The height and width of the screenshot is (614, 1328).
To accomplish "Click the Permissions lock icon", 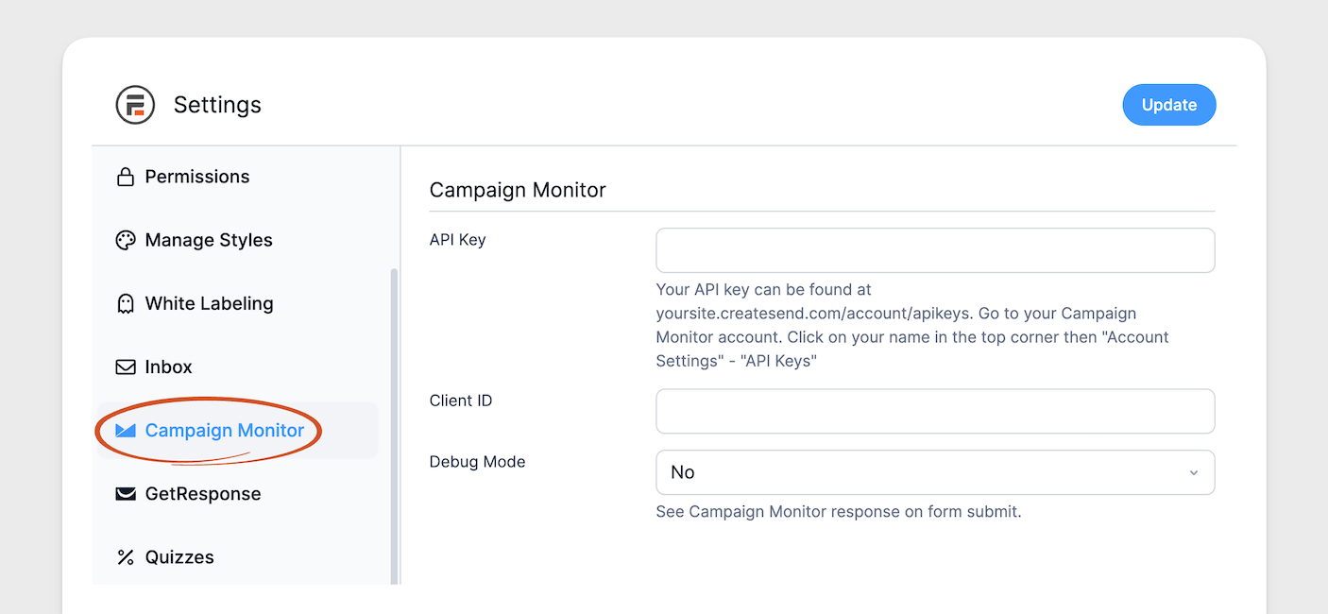I will click(125, 177).
